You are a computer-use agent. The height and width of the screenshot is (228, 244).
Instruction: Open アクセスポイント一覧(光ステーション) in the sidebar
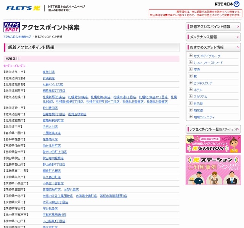pos(213,129)
